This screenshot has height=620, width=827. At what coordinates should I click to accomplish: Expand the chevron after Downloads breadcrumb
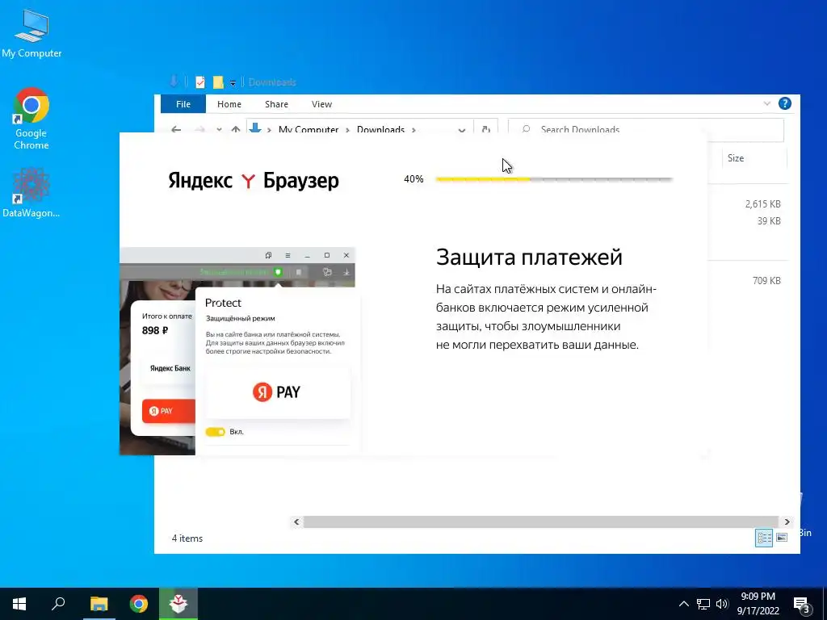click(413, 130)
